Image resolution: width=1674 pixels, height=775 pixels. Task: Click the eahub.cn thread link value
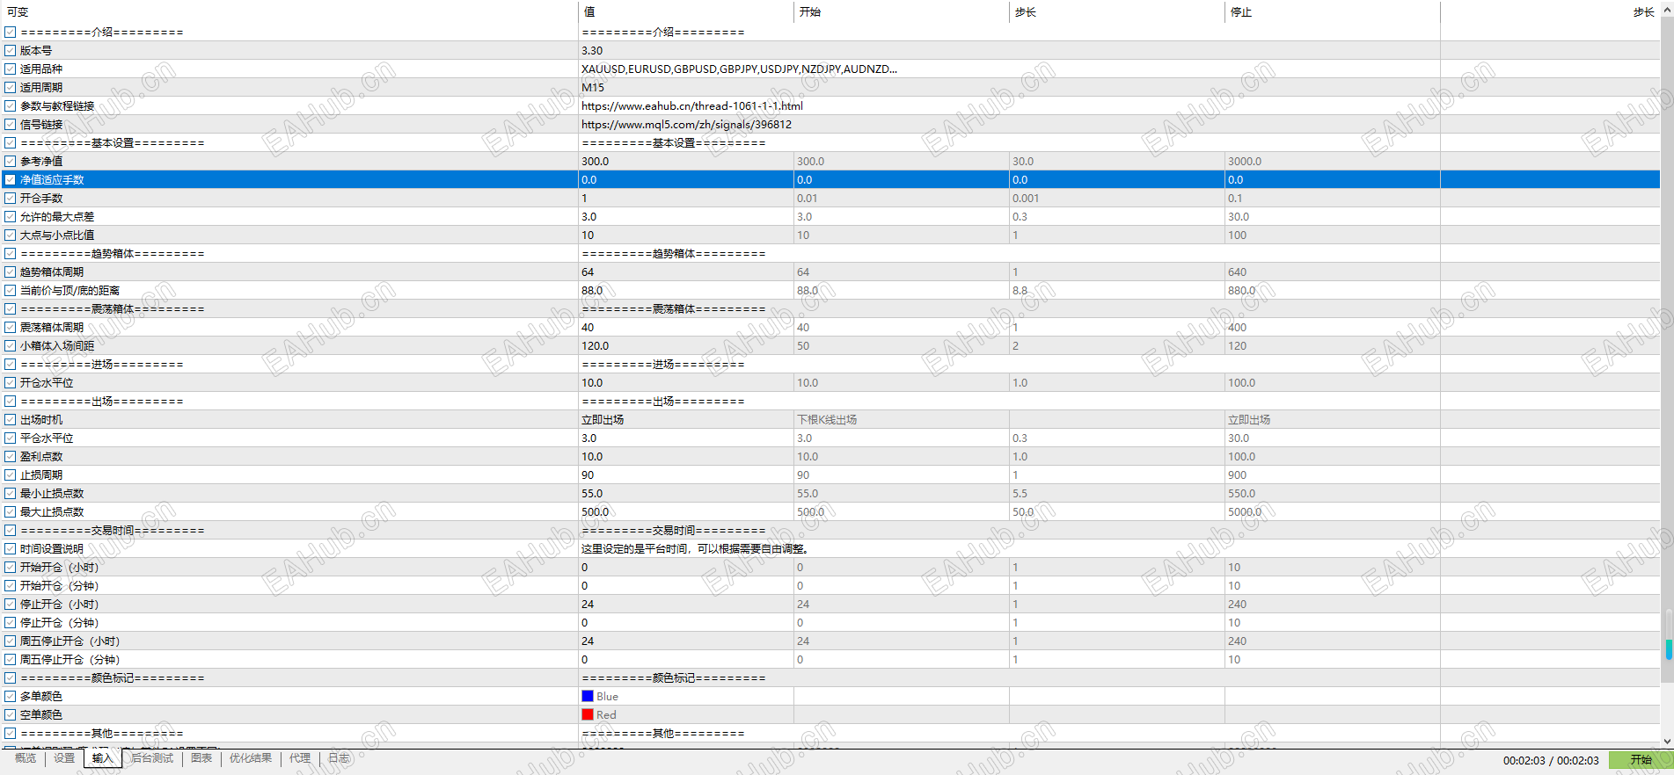coord(692,106)
